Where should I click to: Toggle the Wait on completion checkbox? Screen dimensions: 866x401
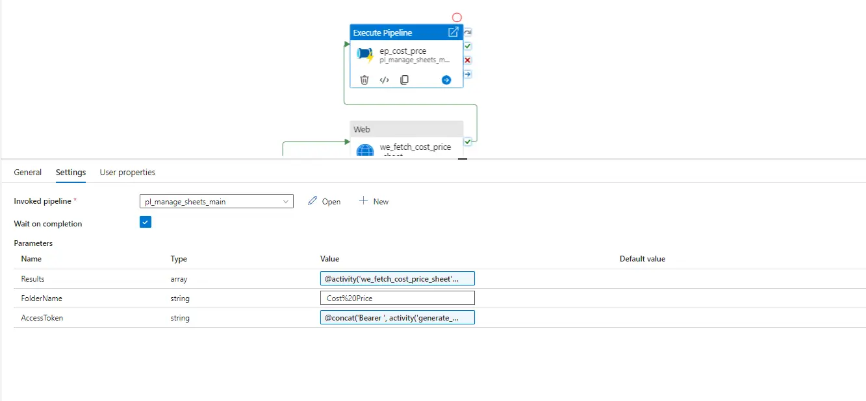[145, 221]
